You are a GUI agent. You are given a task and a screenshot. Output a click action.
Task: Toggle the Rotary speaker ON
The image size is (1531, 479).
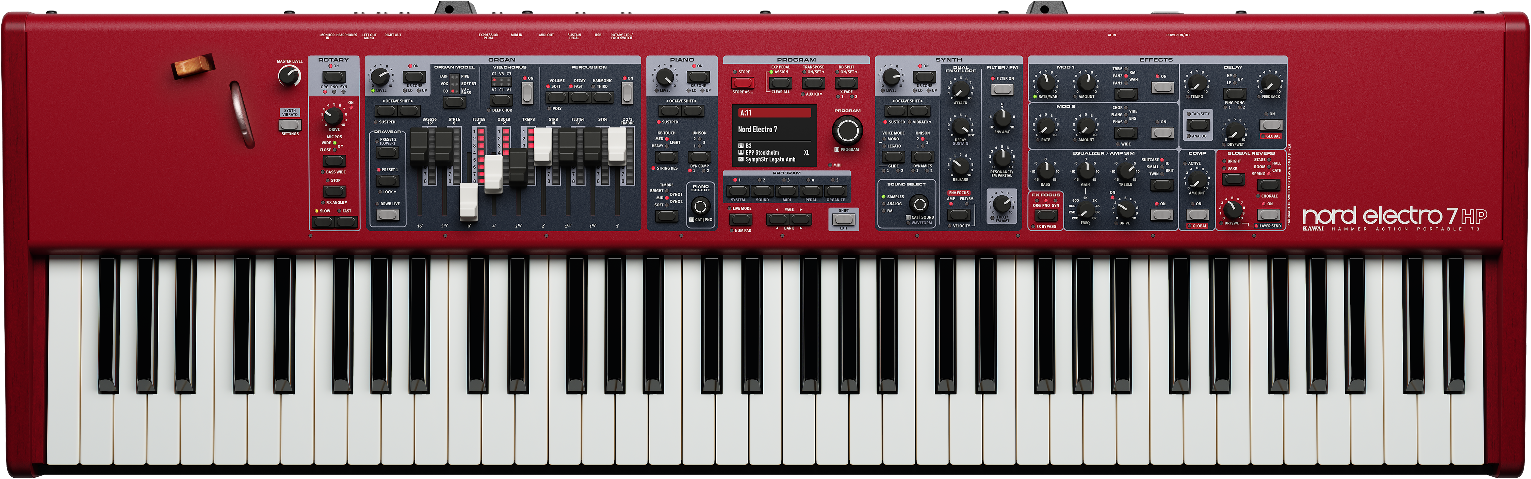click(x=333, y=76)
